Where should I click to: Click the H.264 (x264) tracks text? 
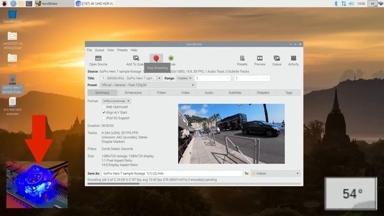120,133
